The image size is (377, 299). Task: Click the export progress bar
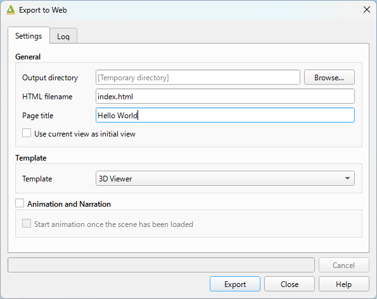[x=161, y=265]
